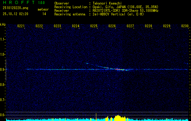Click time marker 0221
This screenshot has width=191, height=121.
coord(21,26)
